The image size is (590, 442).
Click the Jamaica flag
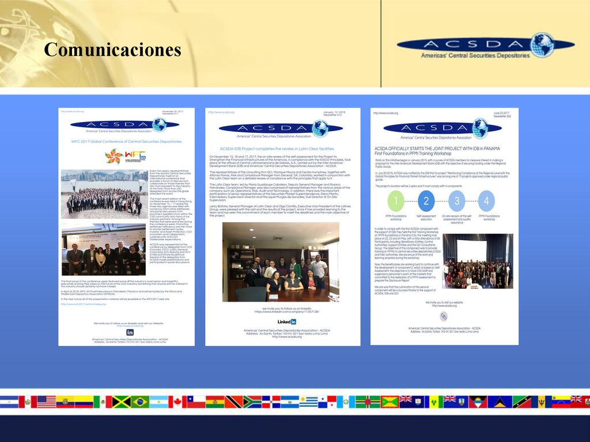click(121, 402)
